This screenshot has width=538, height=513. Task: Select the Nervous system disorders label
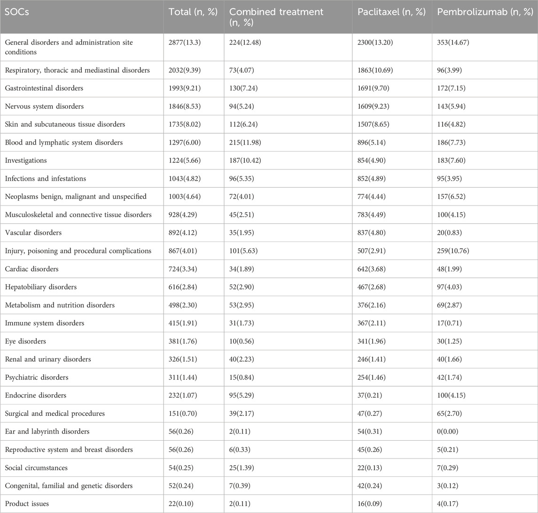tap(44, 106)
